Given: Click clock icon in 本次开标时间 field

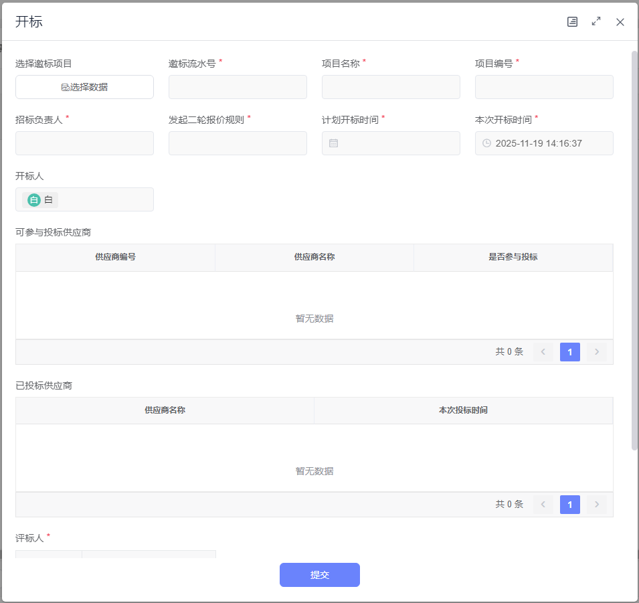Looking at the screenshot, I should [486, 143].
